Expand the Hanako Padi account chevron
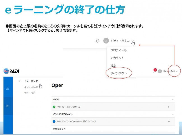Screen dimensions: 182x135 [x=177, y=71]
